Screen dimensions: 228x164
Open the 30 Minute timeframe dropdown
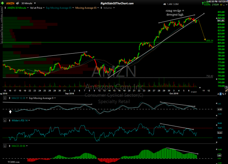[x=35, y=3]
